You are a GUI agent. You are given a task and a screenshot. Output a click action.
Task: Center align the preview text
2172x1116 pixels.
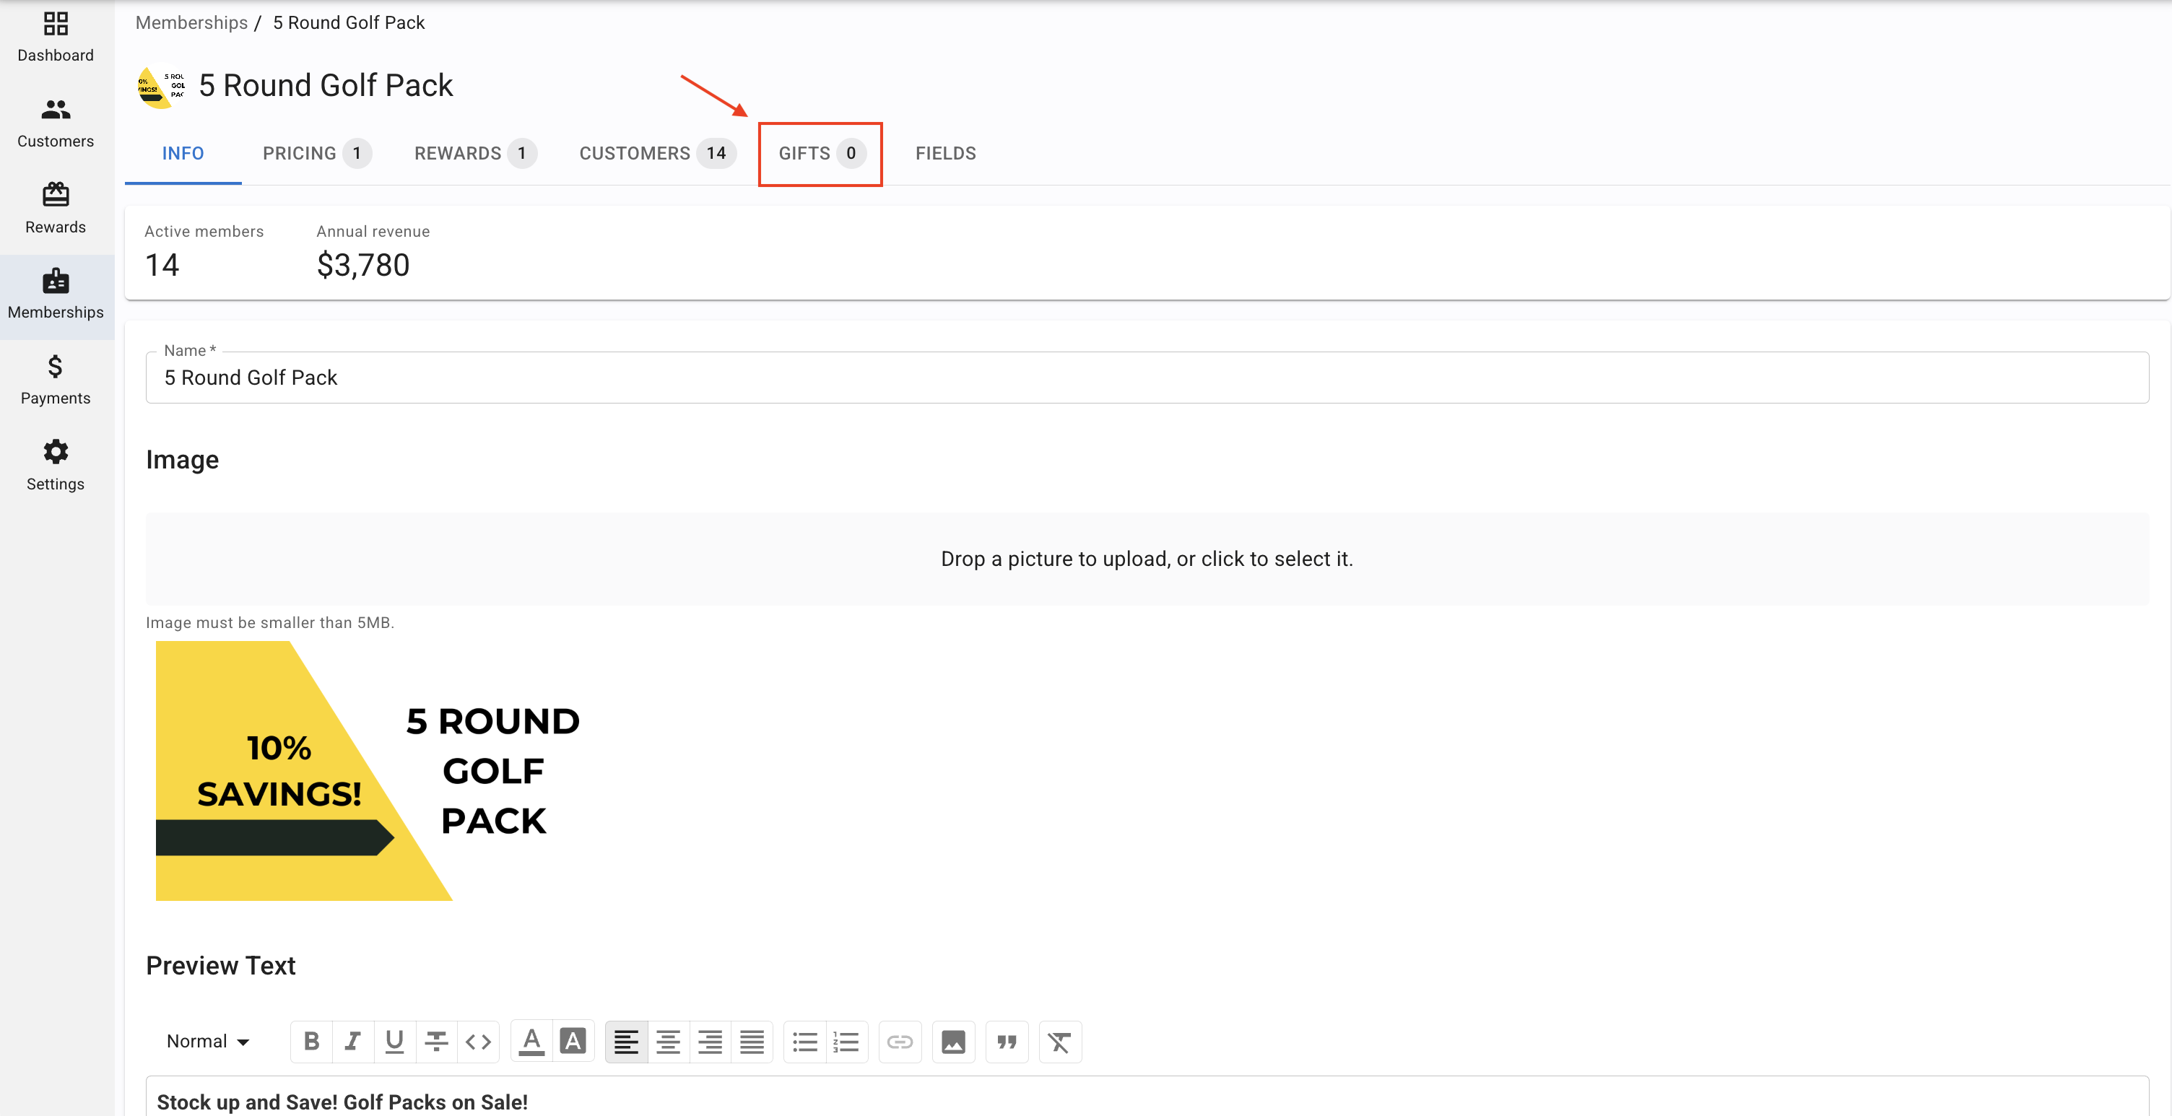(668, 1042)
